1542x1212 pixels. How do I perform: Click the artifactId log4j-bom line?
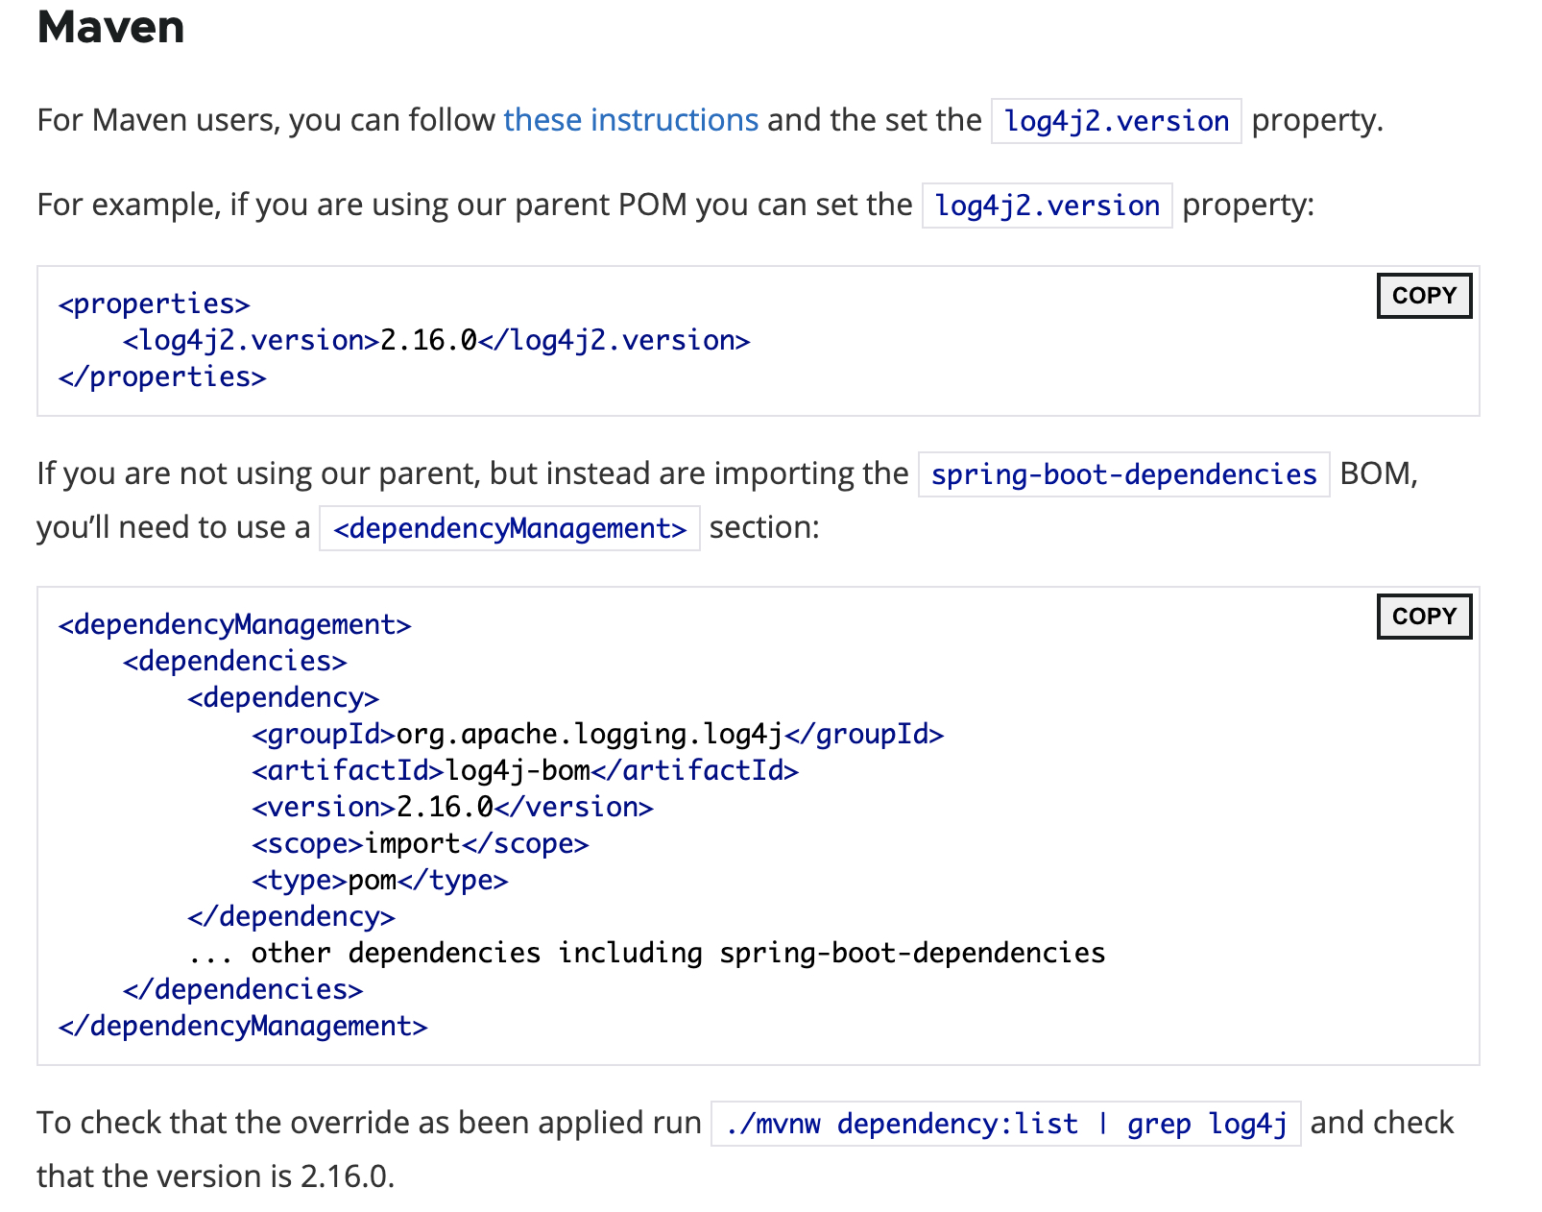click(x=525, y=770)
